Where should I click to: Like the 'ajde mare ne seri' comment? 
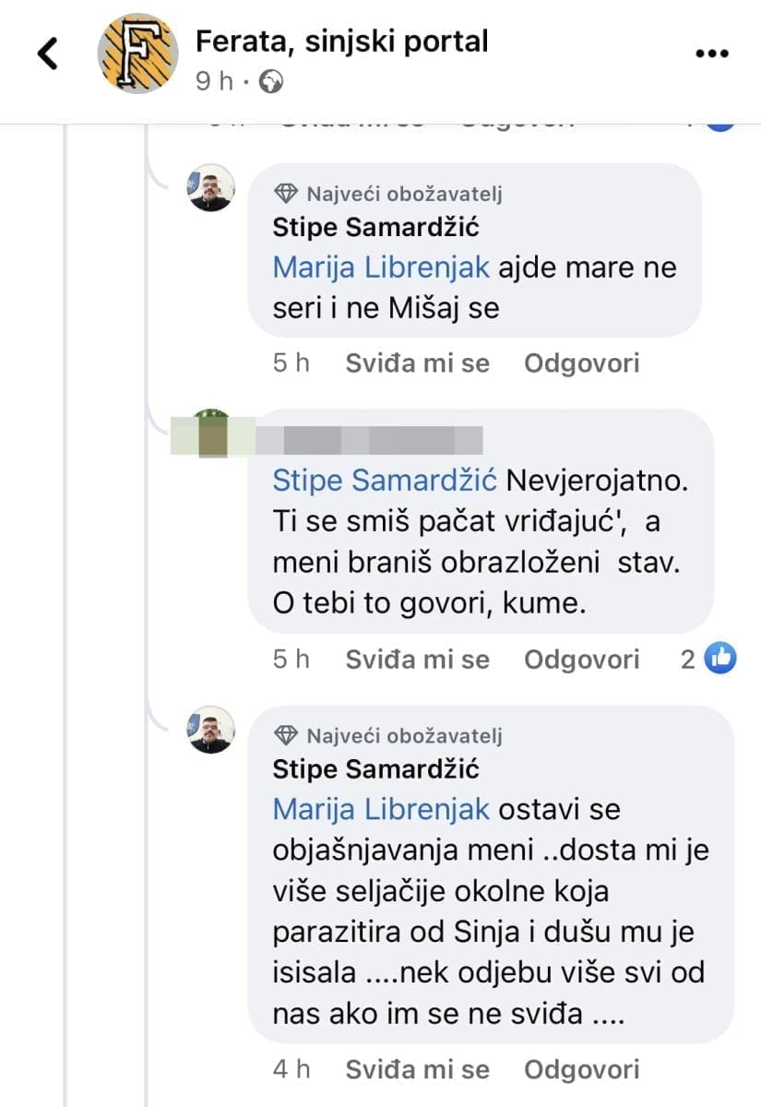pyautogui.click(x=417, y=363)
